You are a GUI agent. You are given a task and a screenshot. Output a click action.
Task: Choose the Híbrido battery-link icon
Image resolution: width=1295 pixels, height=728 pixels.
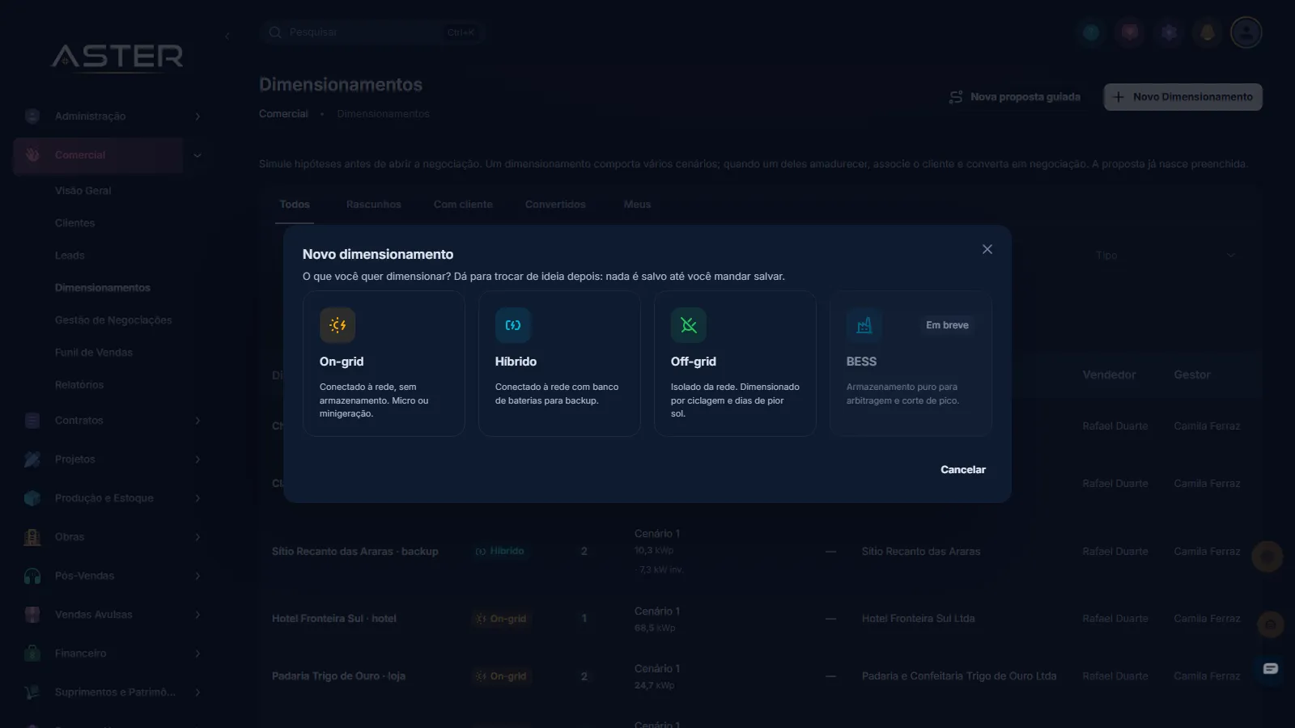click(x=513, y=325)
